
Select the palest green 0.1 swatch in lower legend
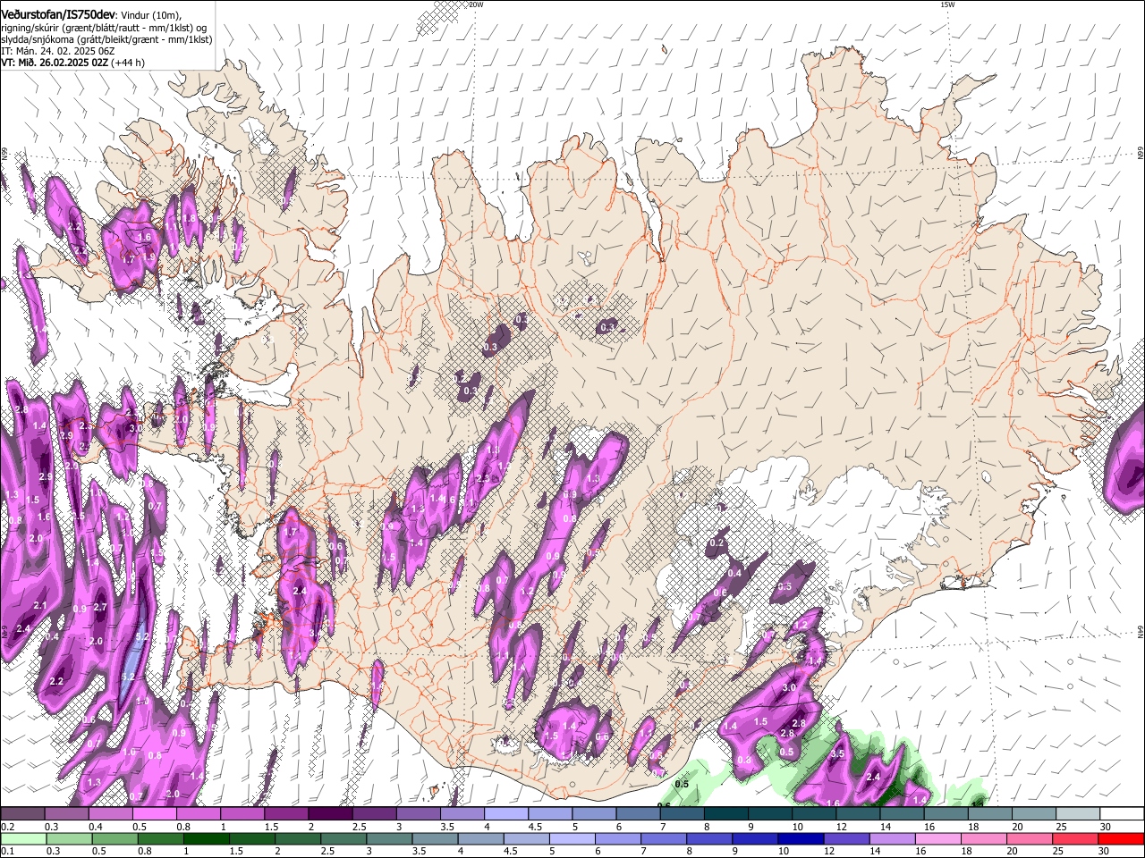coord(23,838)
